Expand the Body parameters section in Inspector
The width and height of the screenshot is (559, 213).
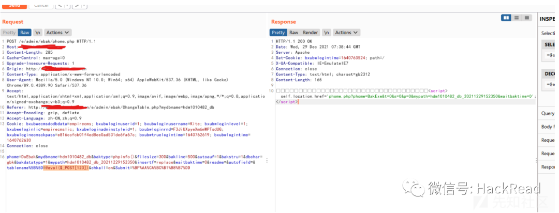tap(549, 127)
